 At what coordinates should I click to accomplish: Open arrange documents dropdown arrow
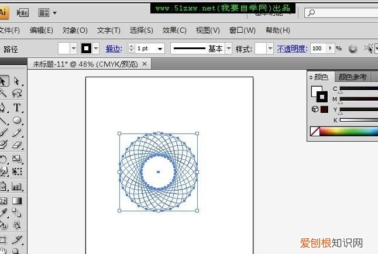click(x=55, y=13)
